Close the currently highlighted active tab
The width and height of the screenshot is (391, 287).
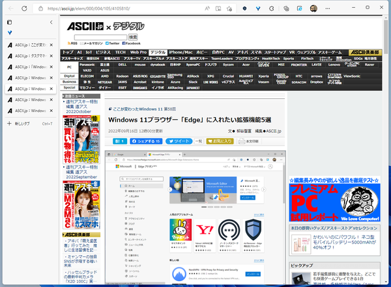click(51, 89)
